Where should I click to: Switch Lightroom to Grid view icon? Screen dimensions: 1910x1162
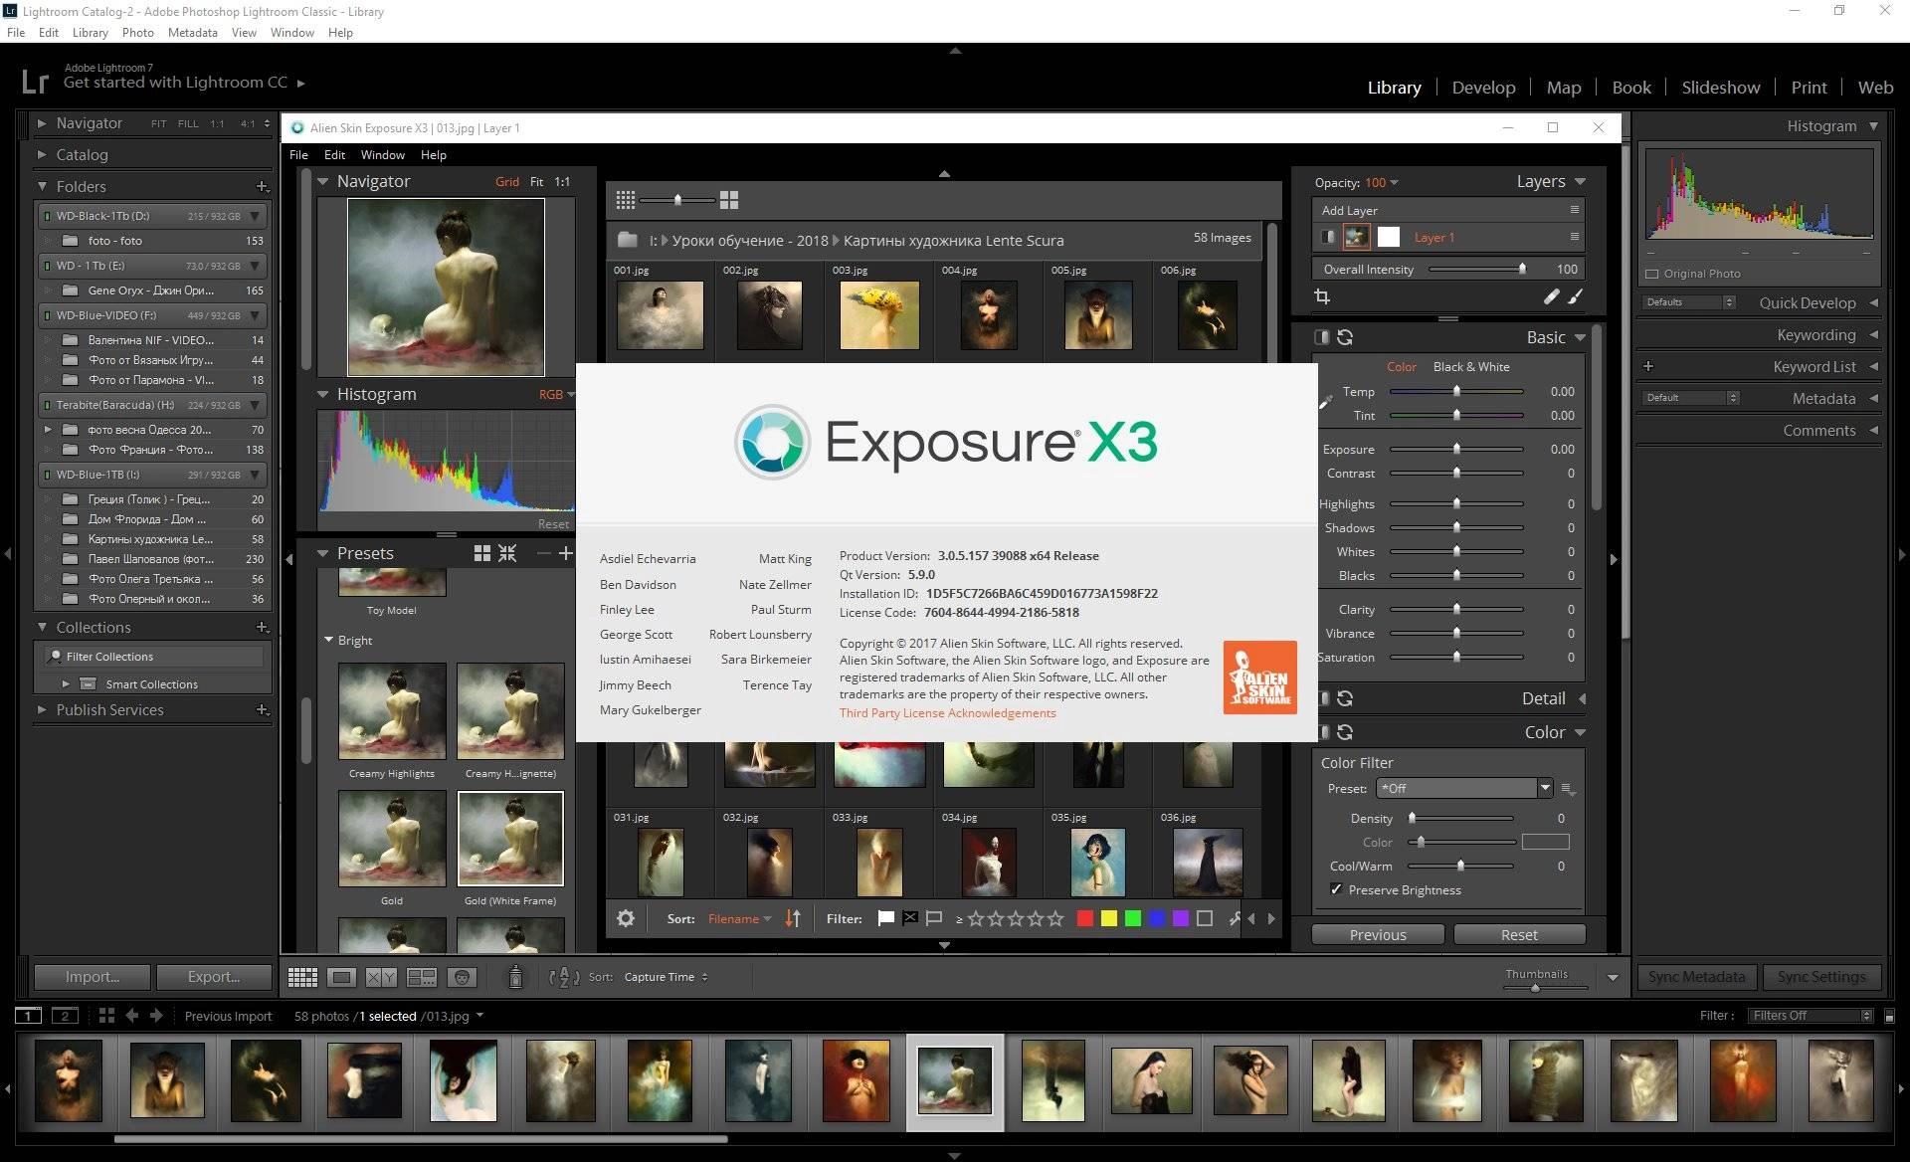(x=302, y=977)
